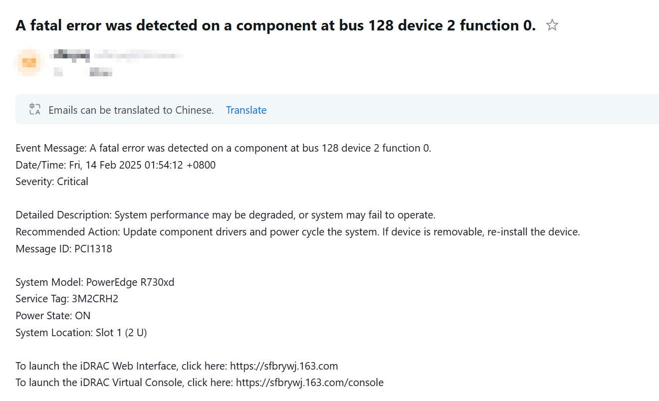Open the iDRAC Web Interface URL

(284, 366)
